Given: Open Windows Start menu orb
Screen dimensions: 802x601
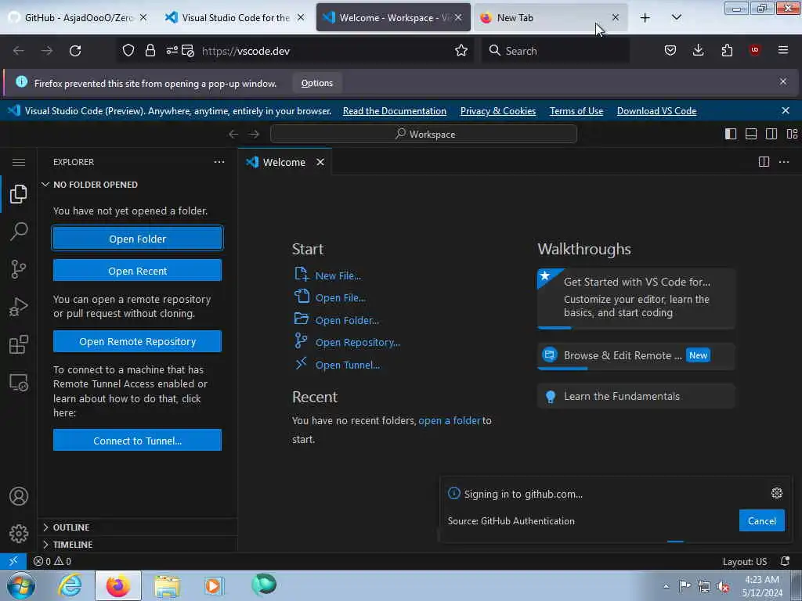Looking at the screenshot, I should pyautogui.click(x=21, y=585).
